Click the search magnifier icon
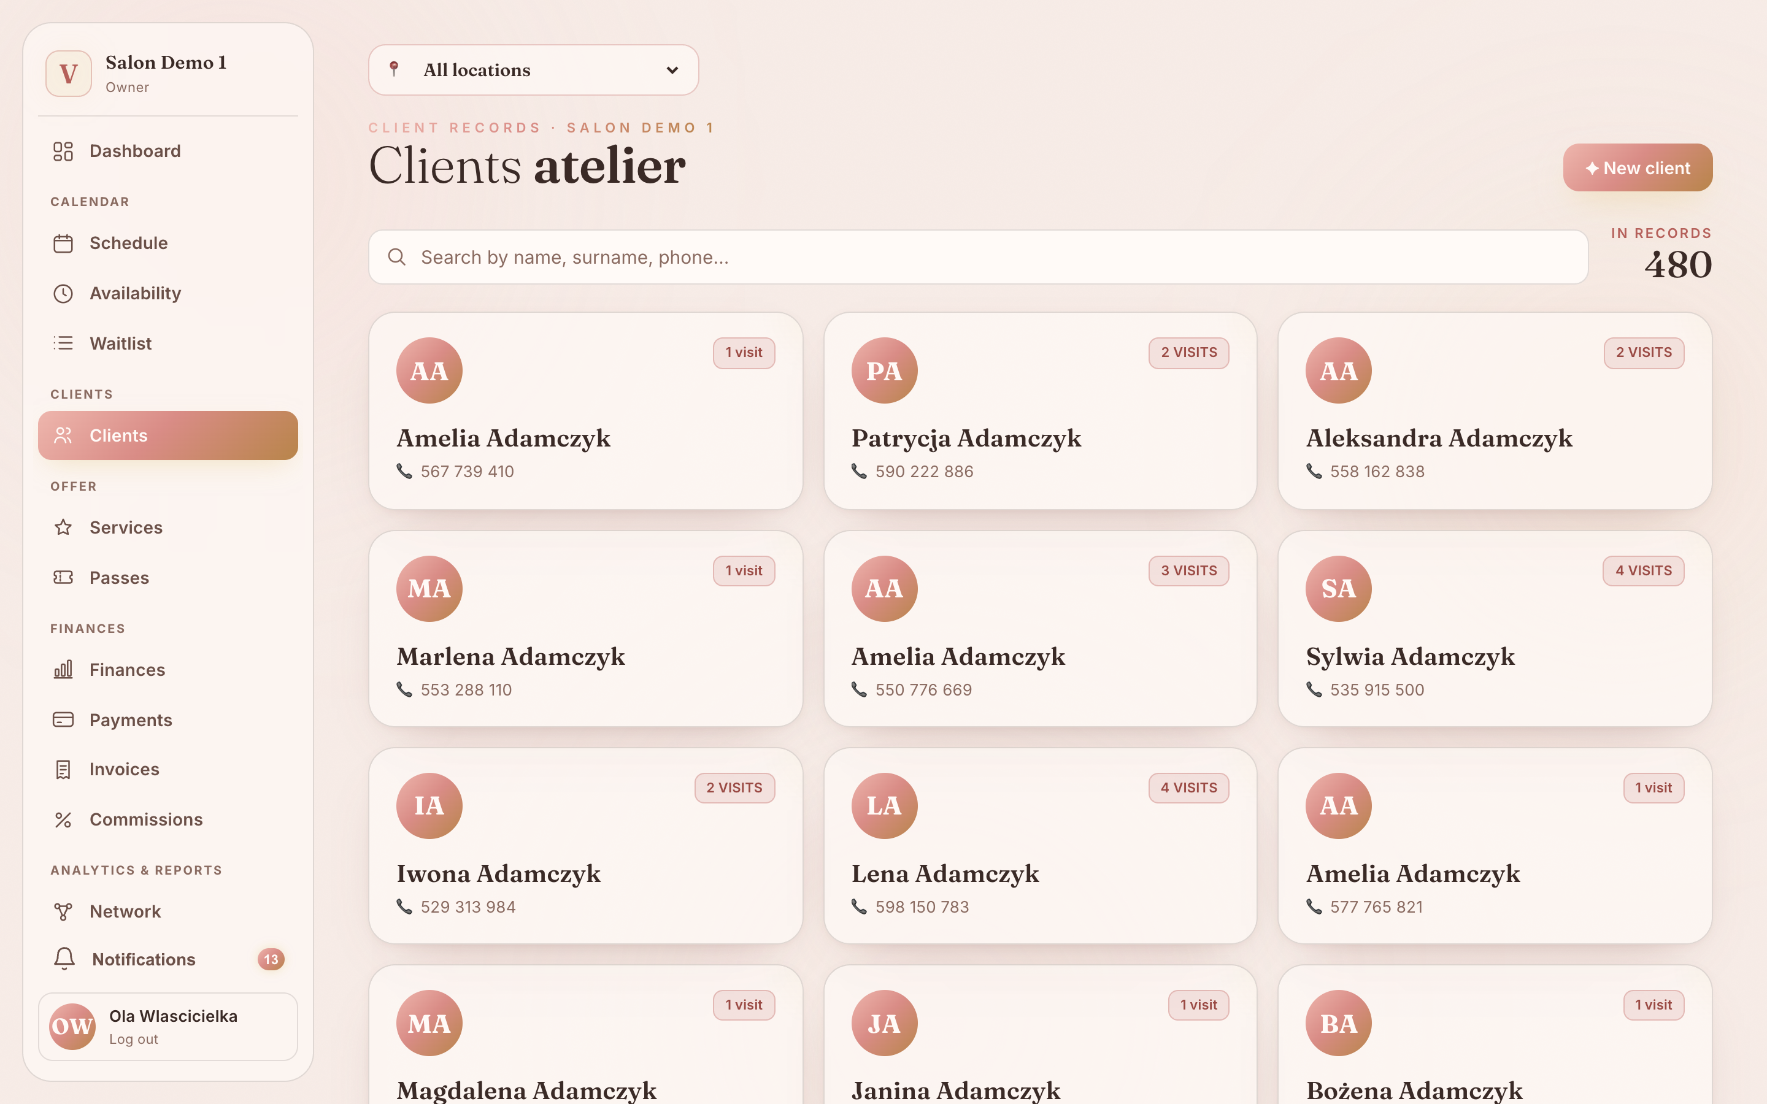 pos(396,257)
